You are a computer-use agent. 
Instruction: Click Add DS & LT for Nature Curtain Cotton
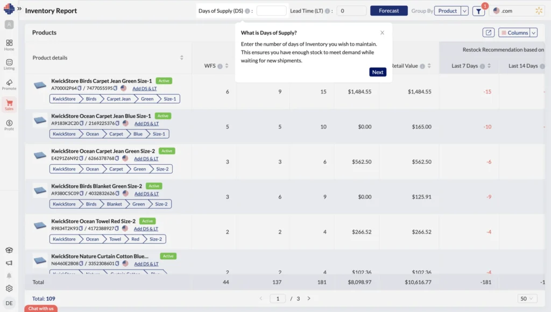146,264
